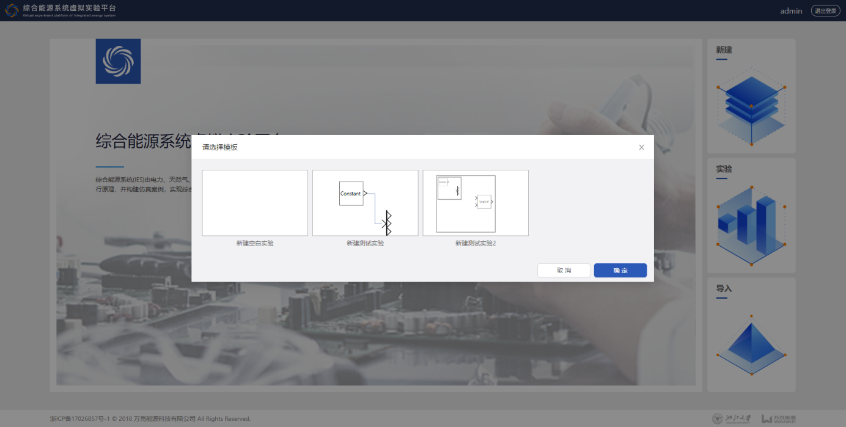Viewport: 846px width, 427px height.
Task: Select the 新建测试实验 Constant block template
Action: (x=366, y=203)
